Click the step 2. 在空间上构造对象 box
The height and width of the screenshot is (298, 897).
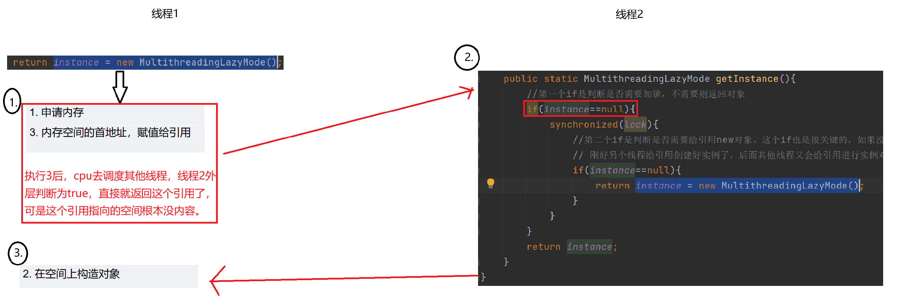(108, 276)
